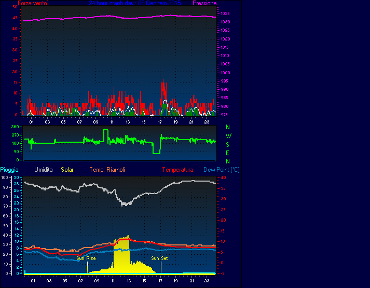Click hour "23" under the bottom chart
370x288 pixels.
click(207, 281)
